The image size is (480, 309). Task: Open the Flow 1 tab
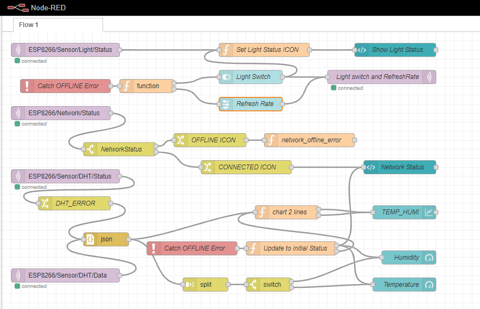pos(58,25)
